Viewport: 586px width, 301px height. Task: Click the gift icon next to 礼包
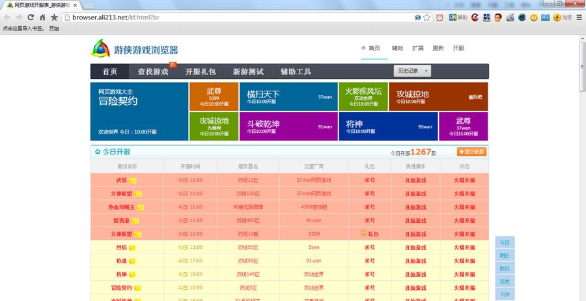363,233
